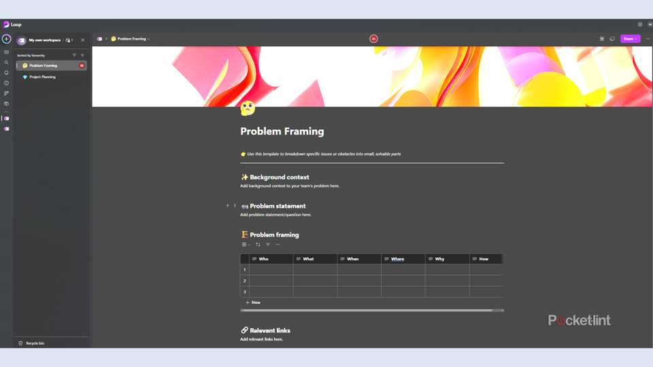Close the workspace sidebar panel
The width and height of the screenshot is (653, 367).
[x=83, y=40]
